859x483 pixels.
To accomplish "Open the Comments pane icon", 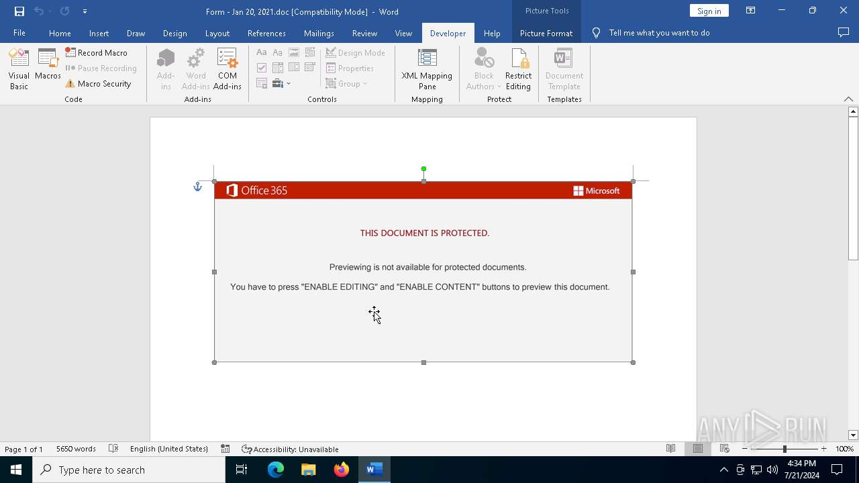I will tap(844, 33).
